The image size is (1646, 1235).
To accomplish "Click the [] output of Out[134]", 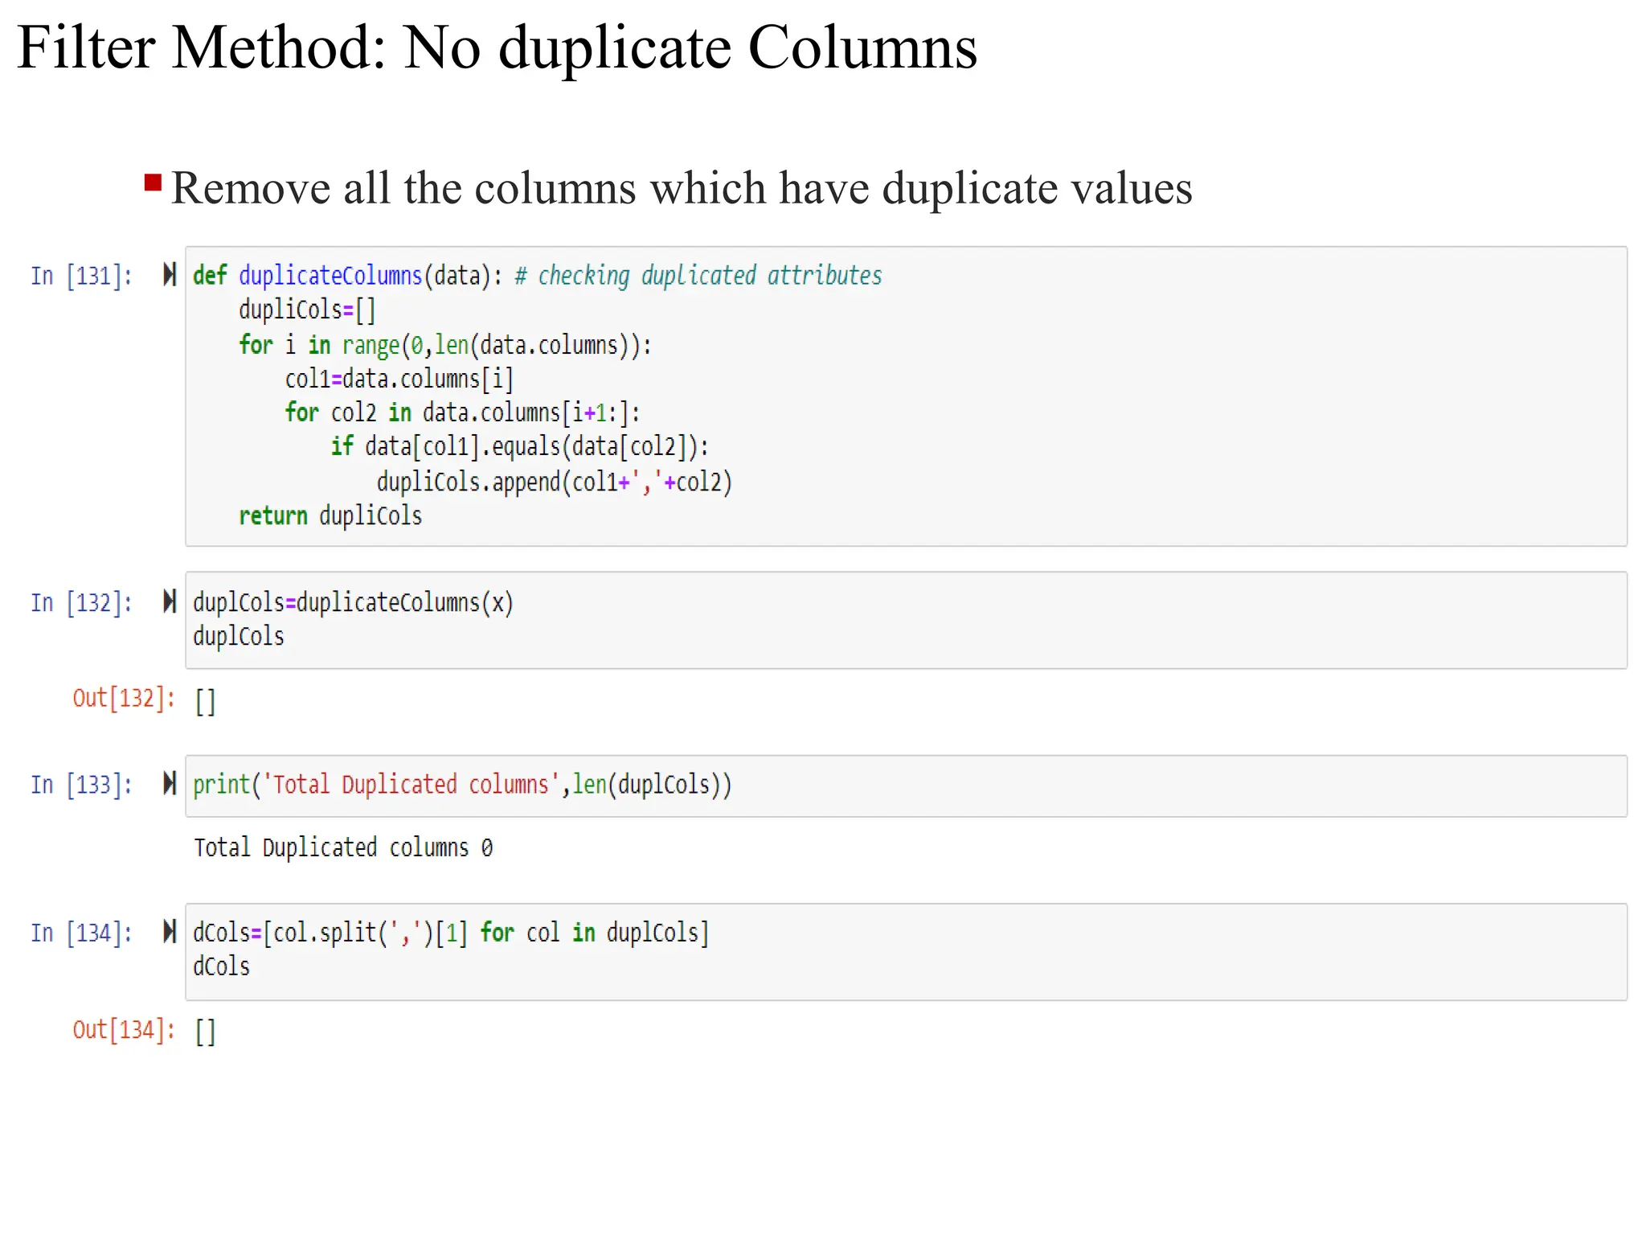I will click(205, 1032).
